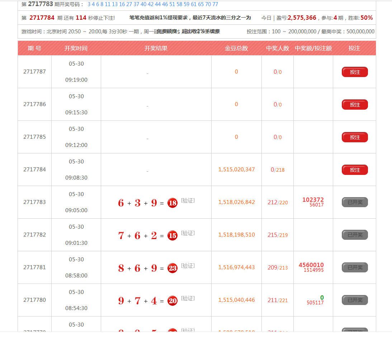Viewport: 392px width, 338px height.
Task: Select the red ball showing 23
Action: [x=173, y=268]
